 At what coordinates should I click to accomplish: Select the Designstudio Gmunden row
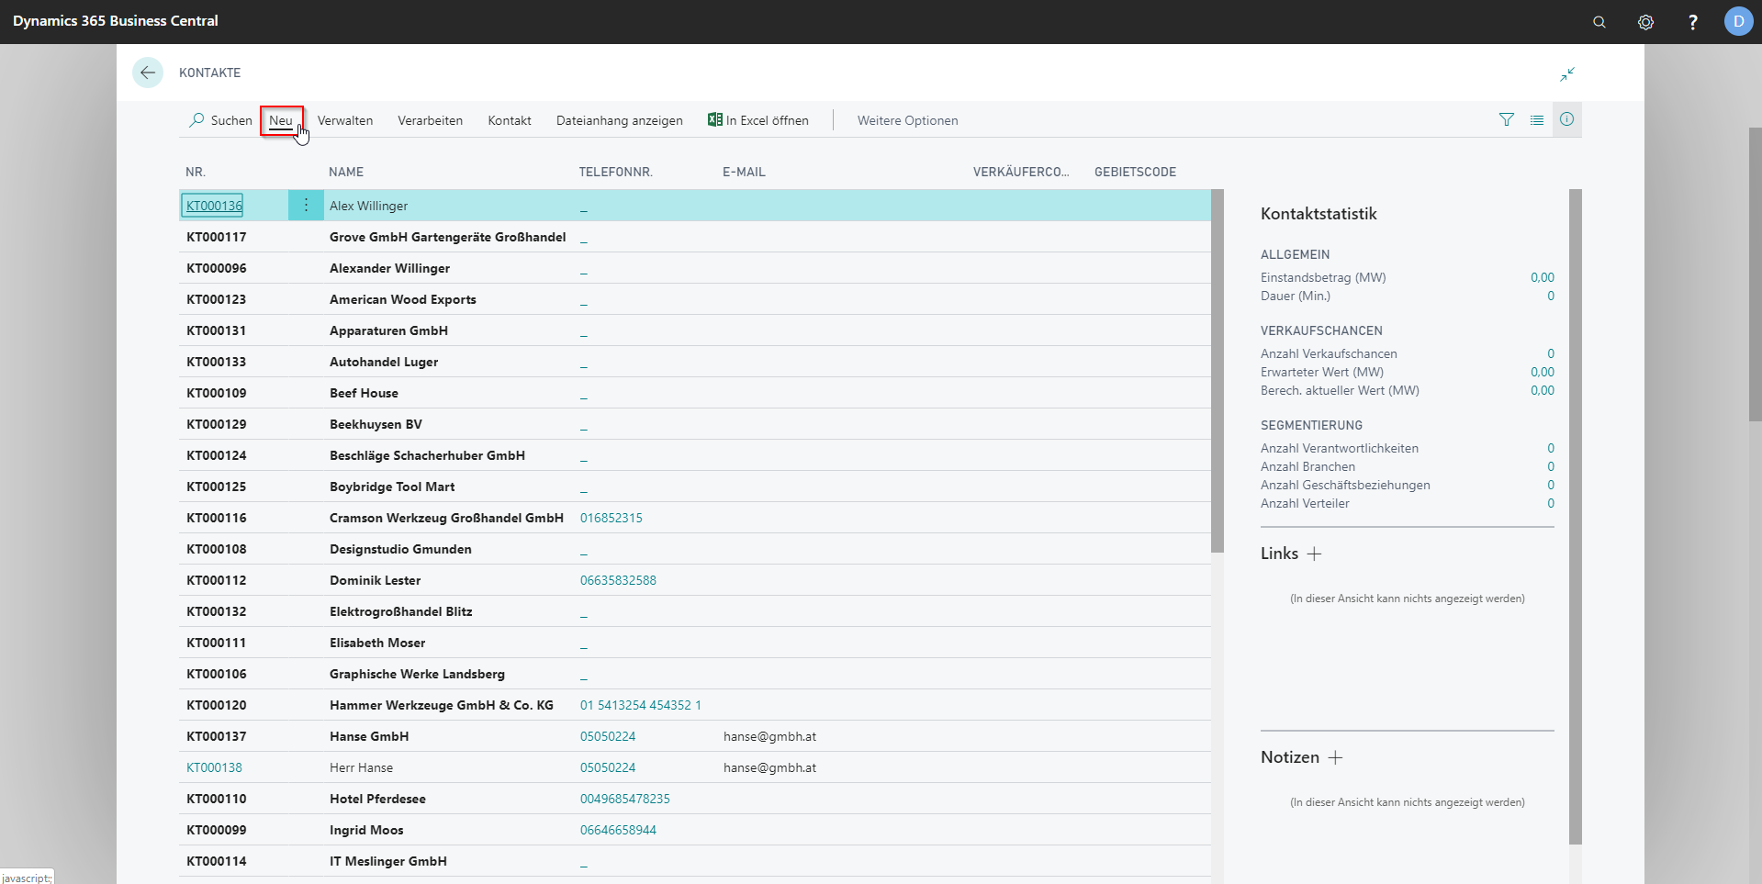tap(695, 549)
